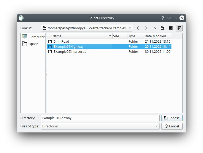Select the 5minRoad folder

[x=61, y=41]
